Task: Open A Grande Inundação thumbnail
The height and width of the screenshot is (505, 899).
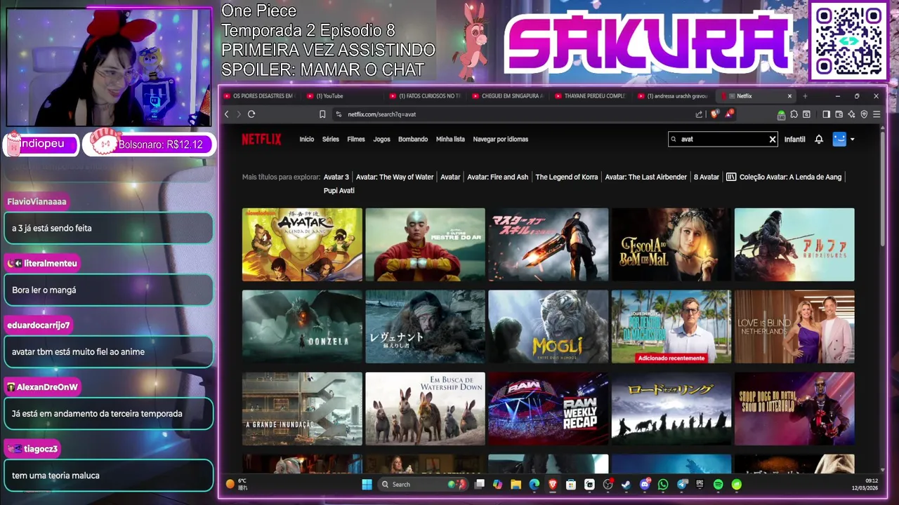Action: [302, 408]
